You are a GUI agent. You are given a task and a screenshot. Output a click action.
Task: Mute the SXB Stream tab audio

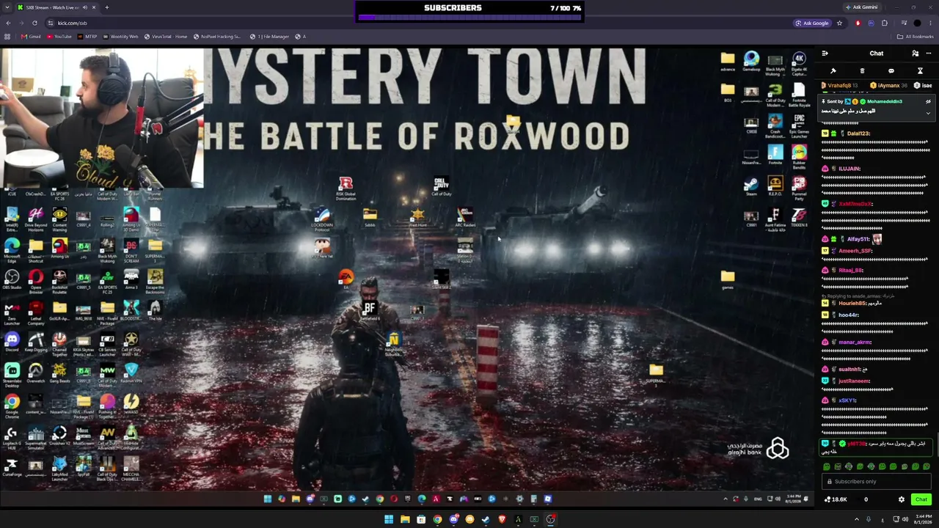click(x=84, y=7)
